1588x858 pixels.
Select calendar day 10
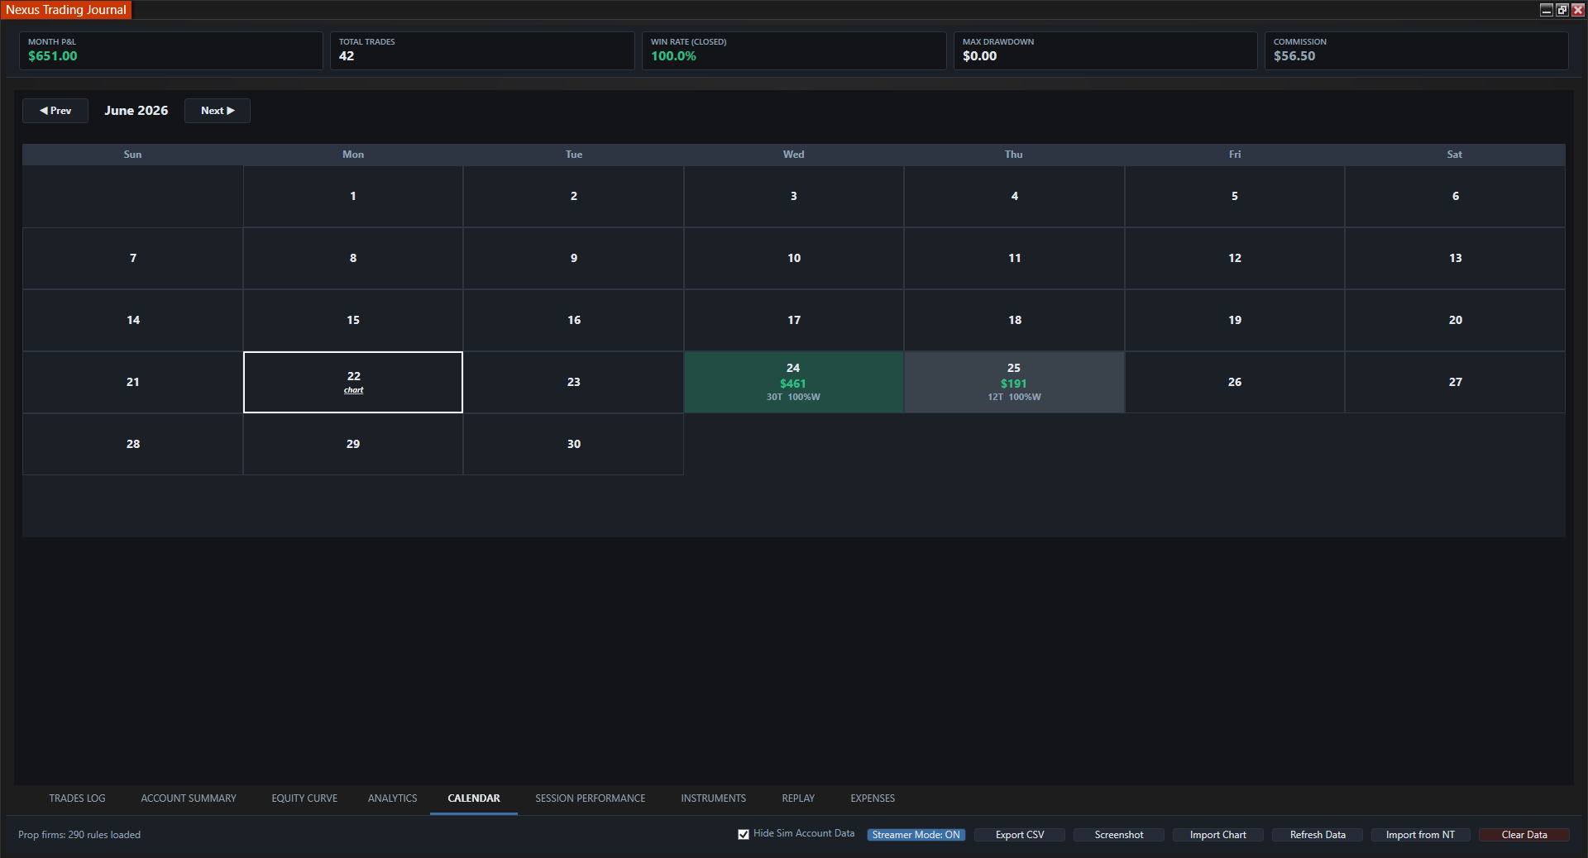tap(794, 259)
